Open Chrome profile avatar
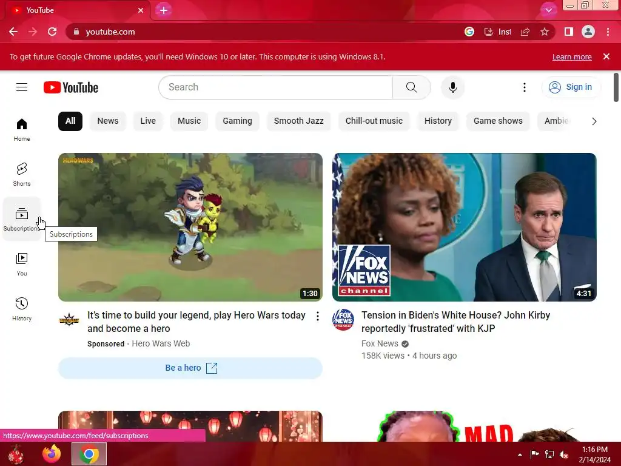Viewport: 621px width, 466px height. 588,32
